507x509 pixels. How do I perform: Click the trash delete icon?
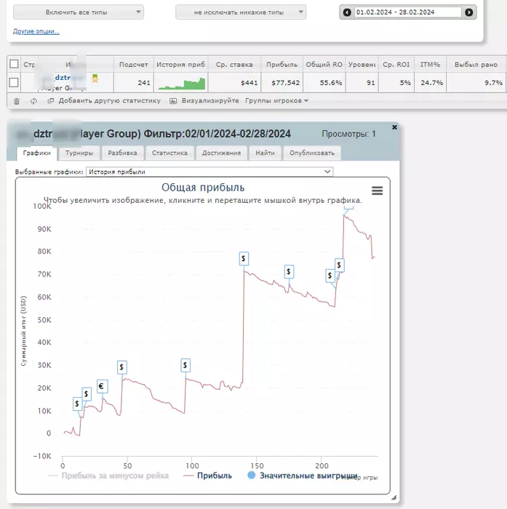tap(17, 101)
